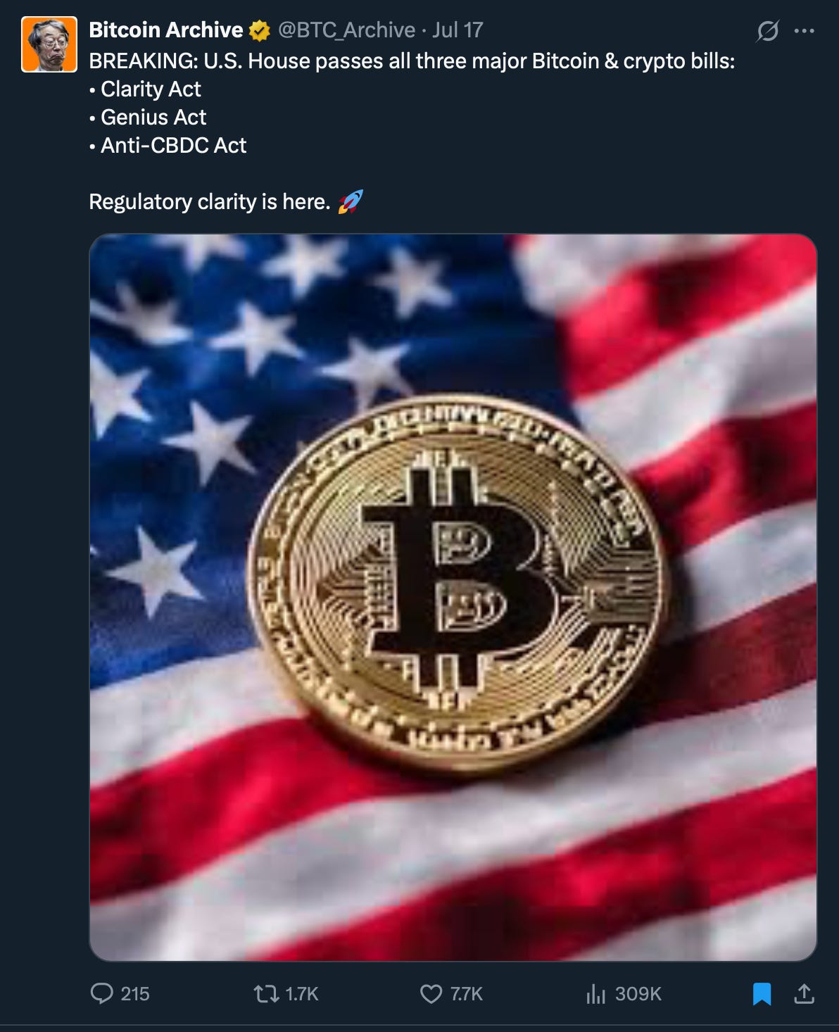Toggle the blue bookmark icon
The image size is (839, 1032).
pos(762,993)
